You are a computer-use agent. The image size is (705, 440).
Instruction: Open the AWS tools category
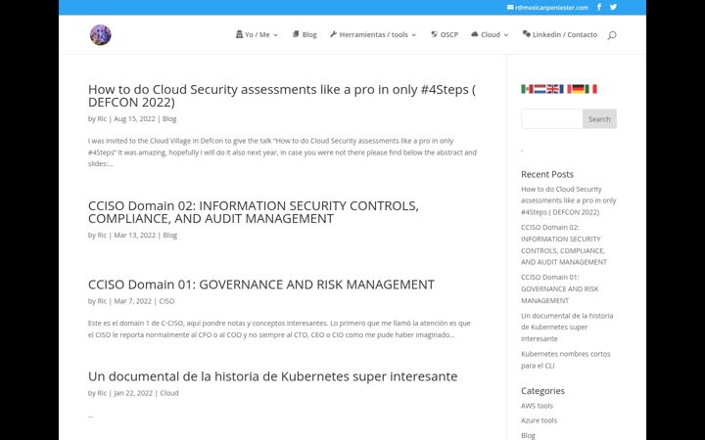[x=537, y=406]
